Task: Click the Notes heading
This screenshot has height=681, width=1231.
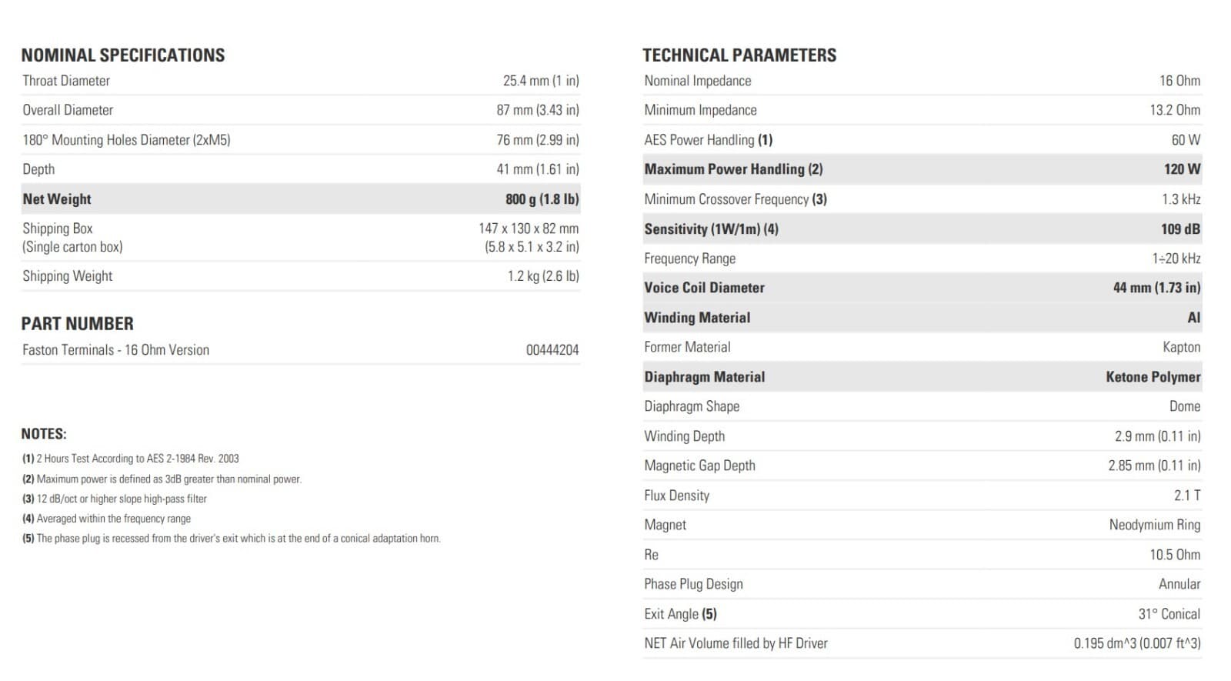Action: (x=44, y=434)
